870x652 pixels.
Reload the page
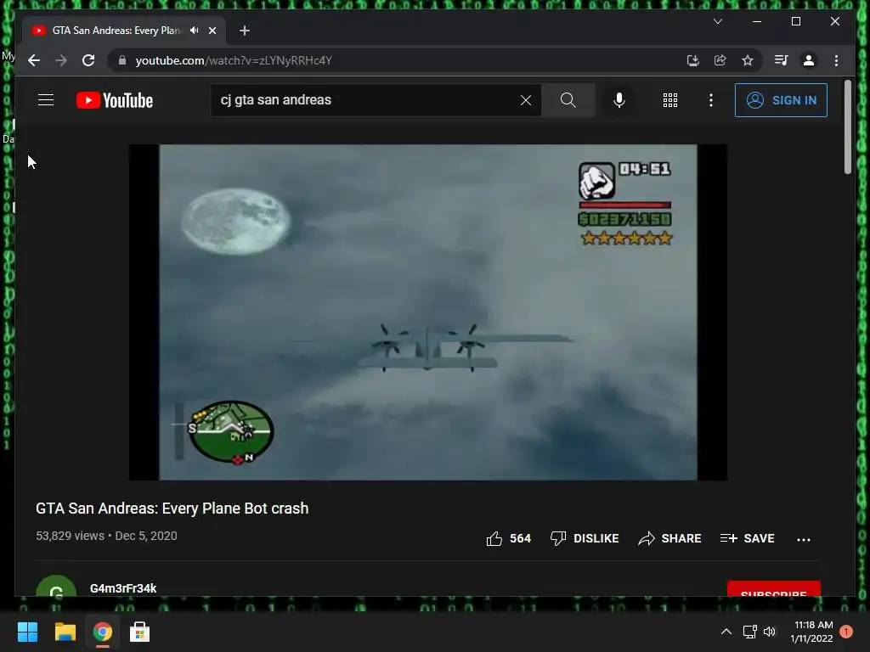[88, 60]
